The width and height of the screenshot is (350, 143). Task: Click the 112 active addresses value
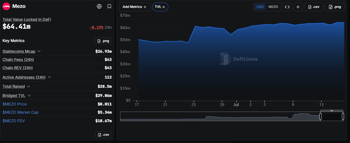[x=108, y=77]
